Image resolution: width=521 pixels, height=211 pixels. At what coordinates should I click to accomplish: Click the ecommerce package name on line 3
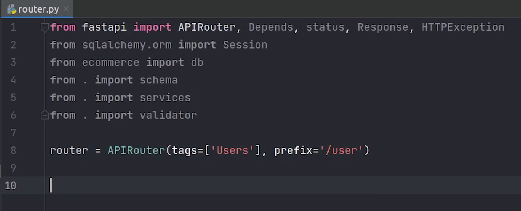point(110,62)
